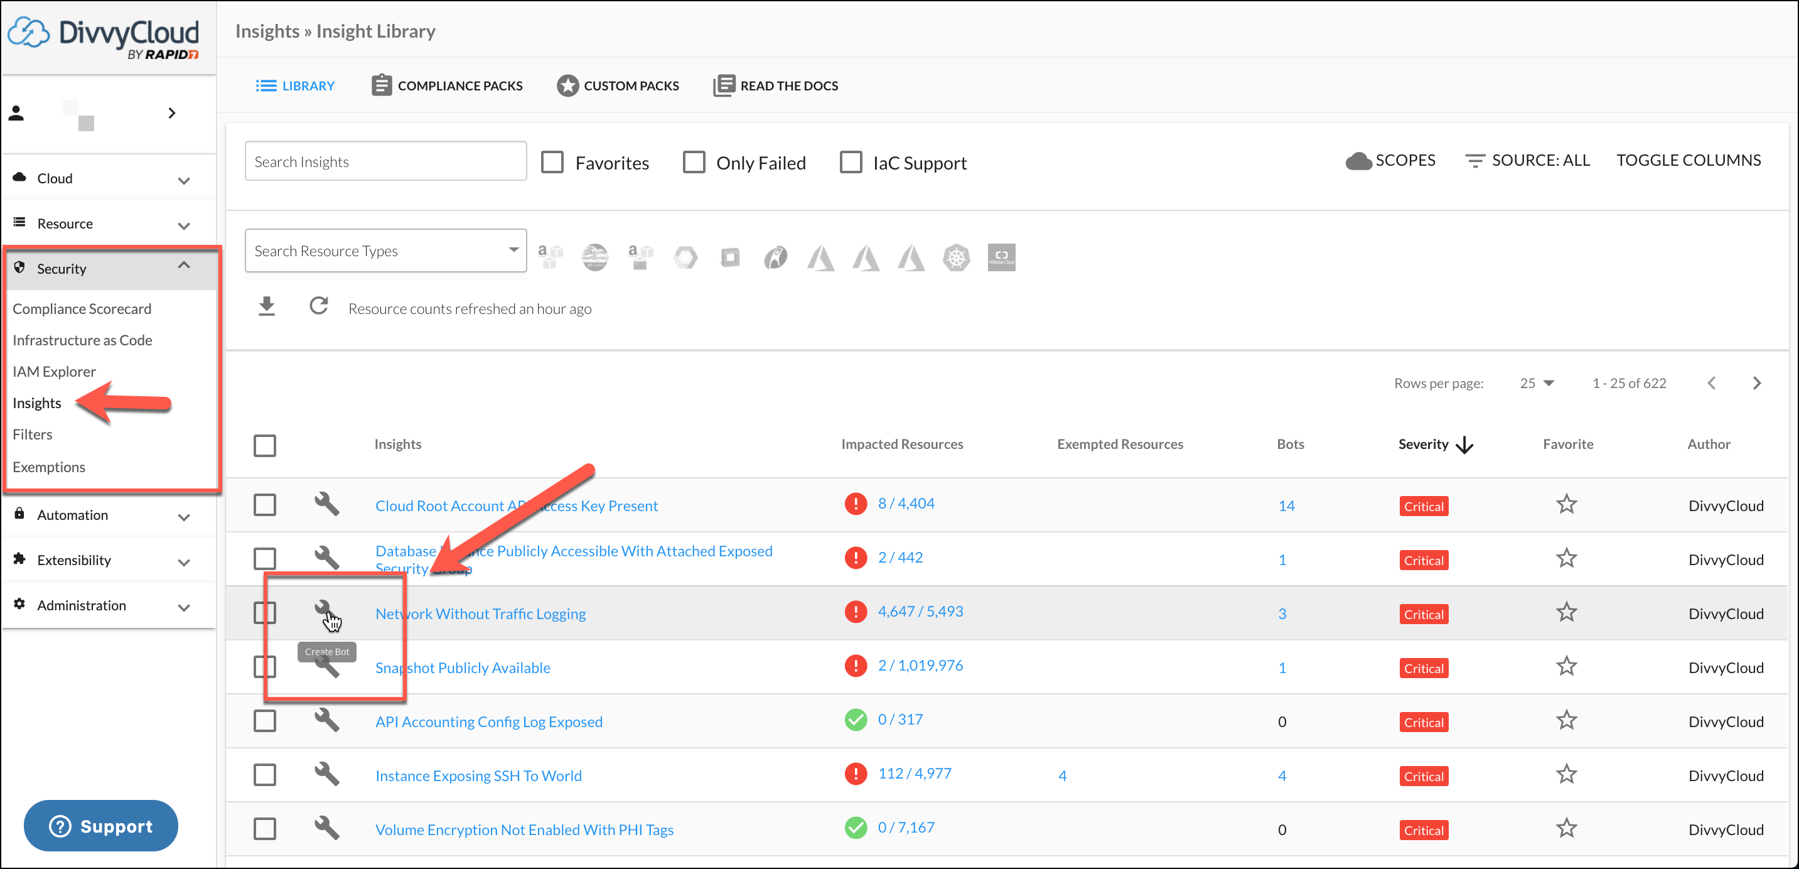Select the Instance Exposing SSH To World checkbox
Screen dimensions: 1799x869
[x=265, y=774]
